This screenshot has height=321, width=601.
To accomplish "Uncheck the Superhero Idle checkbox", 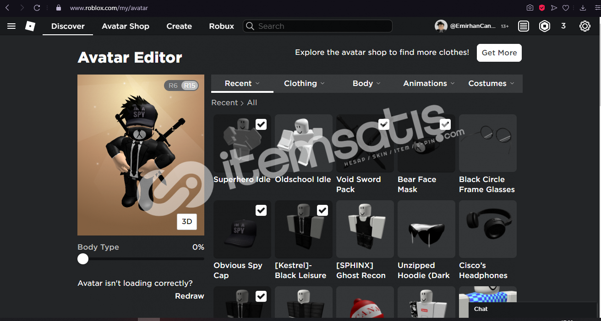I will (x=261, y=124).
